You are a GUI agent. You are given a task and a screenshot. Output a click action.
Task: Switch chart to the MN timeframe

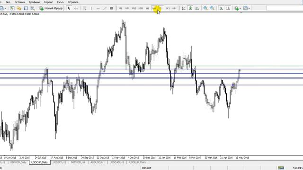174,8
